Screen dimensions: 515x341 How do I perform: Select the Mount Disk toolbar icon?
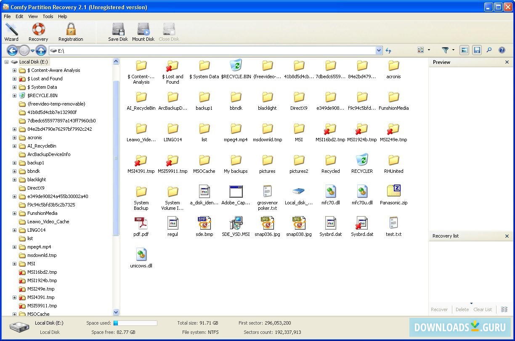[x=143, y=32]
